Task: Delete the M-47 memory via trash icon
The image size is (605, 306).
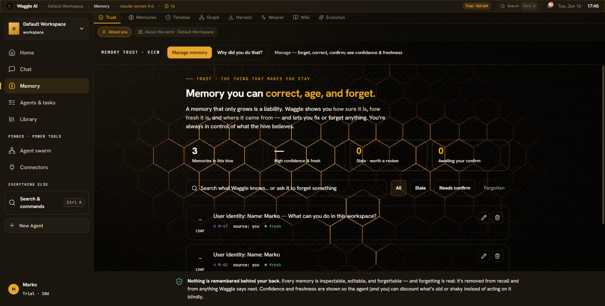Action: 497,217
